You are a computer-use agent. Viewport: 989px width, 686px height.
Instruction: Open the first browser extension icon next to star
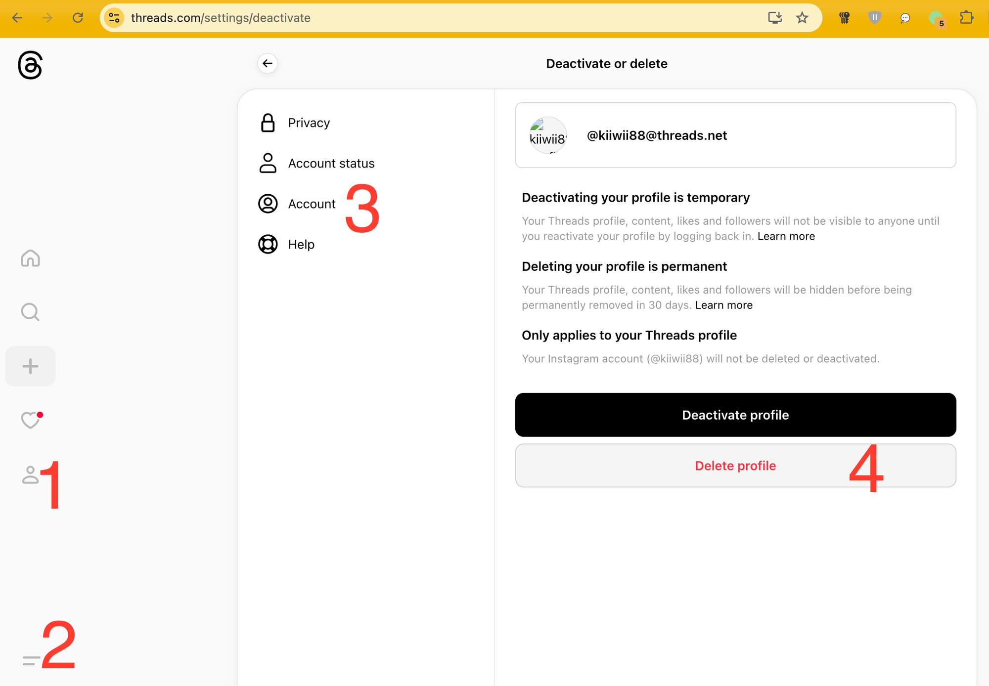[844, 18]
